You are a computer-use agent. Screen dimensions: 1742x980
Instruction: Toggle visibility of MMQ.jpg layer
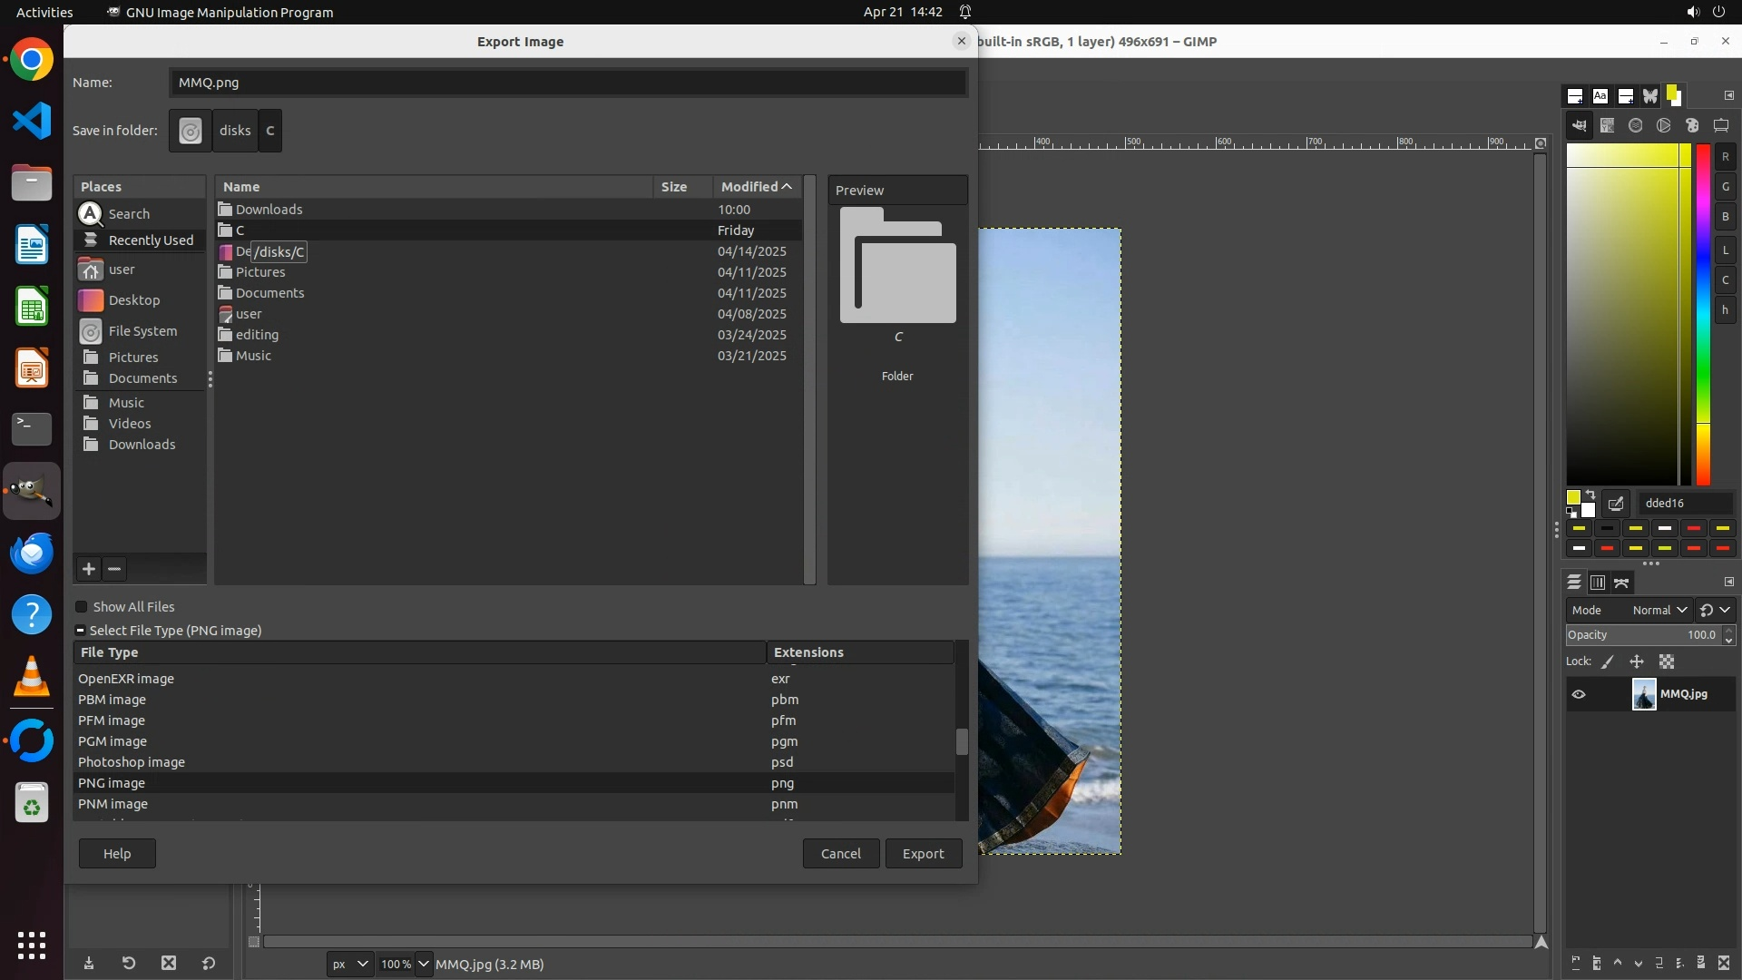coord(1579,694)
